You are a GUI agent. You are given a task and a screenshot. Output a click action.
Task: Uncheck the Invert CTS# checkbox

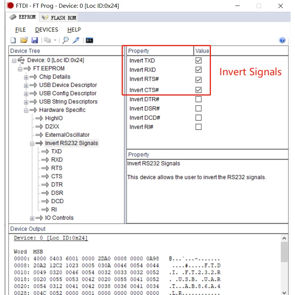[198, 90]
